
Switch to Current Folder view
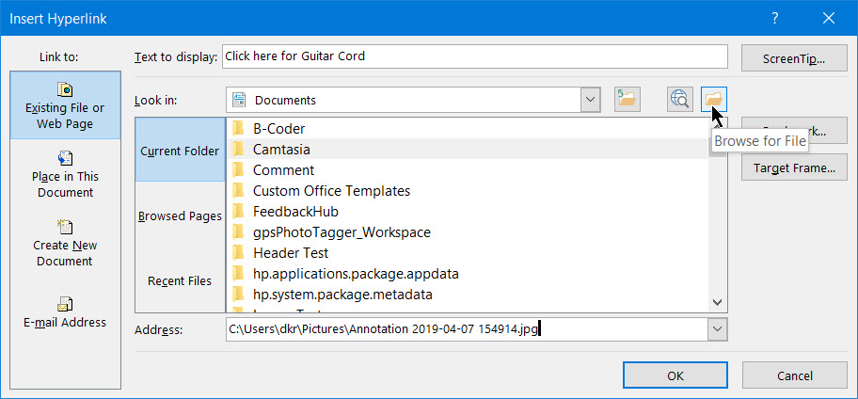coord(180,151)
